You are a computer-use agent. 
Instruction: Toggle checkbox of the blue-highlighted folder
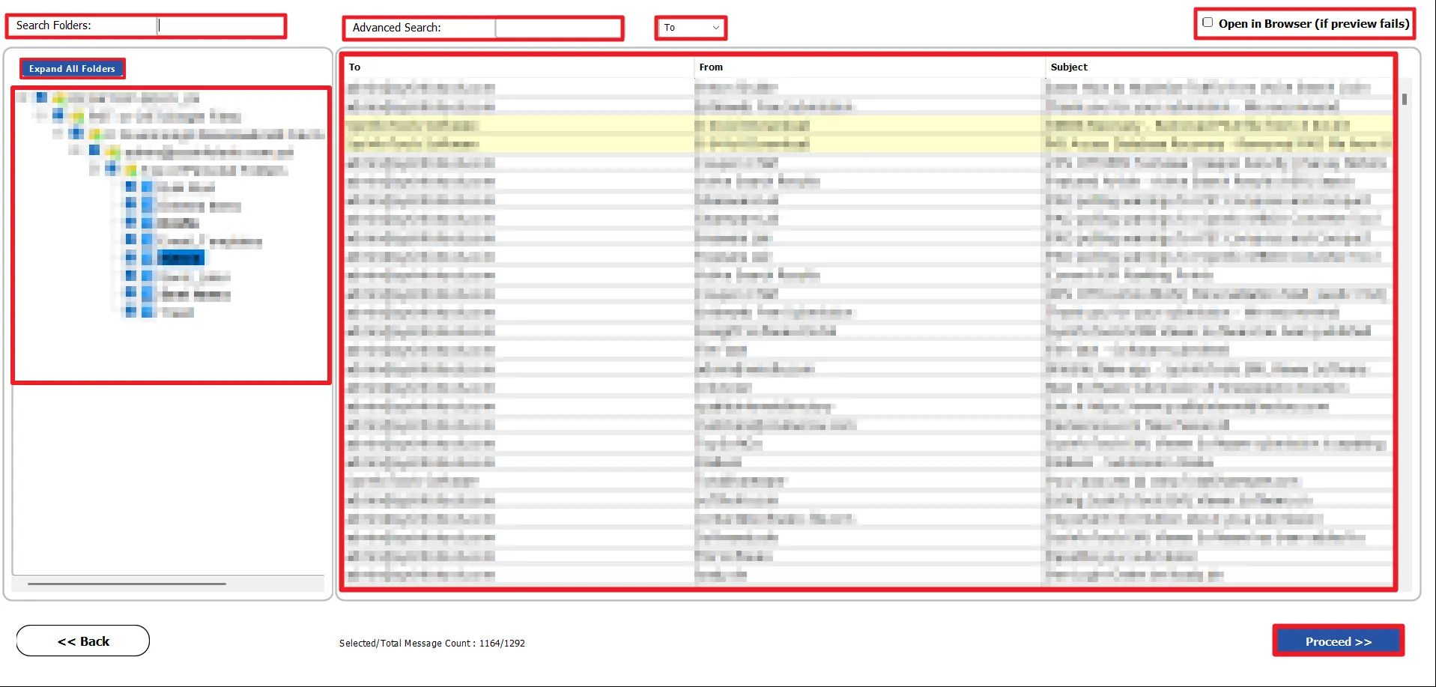click(131, 258)
